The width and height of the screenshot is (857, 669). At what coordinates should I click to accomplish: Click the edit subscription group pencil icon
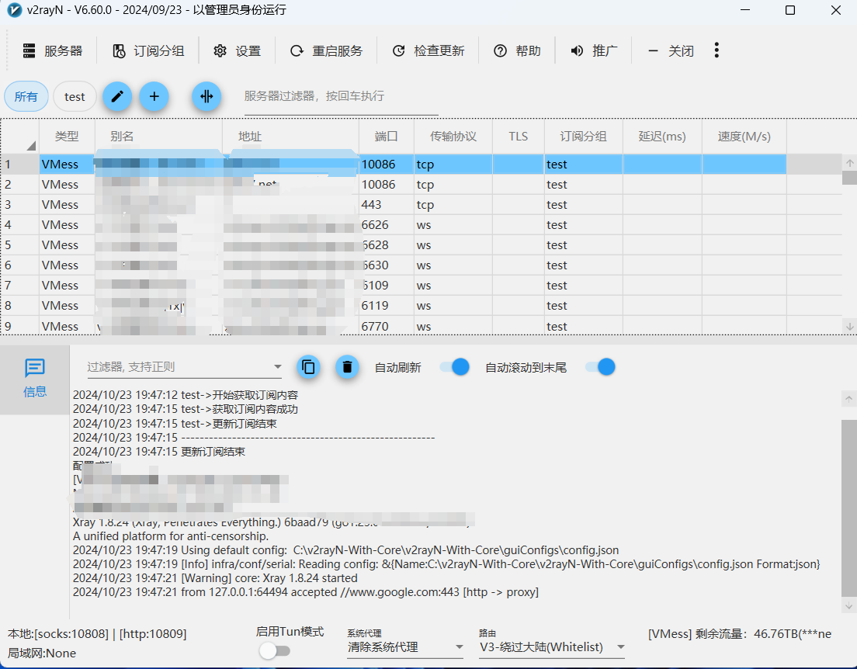click(117, 96)
